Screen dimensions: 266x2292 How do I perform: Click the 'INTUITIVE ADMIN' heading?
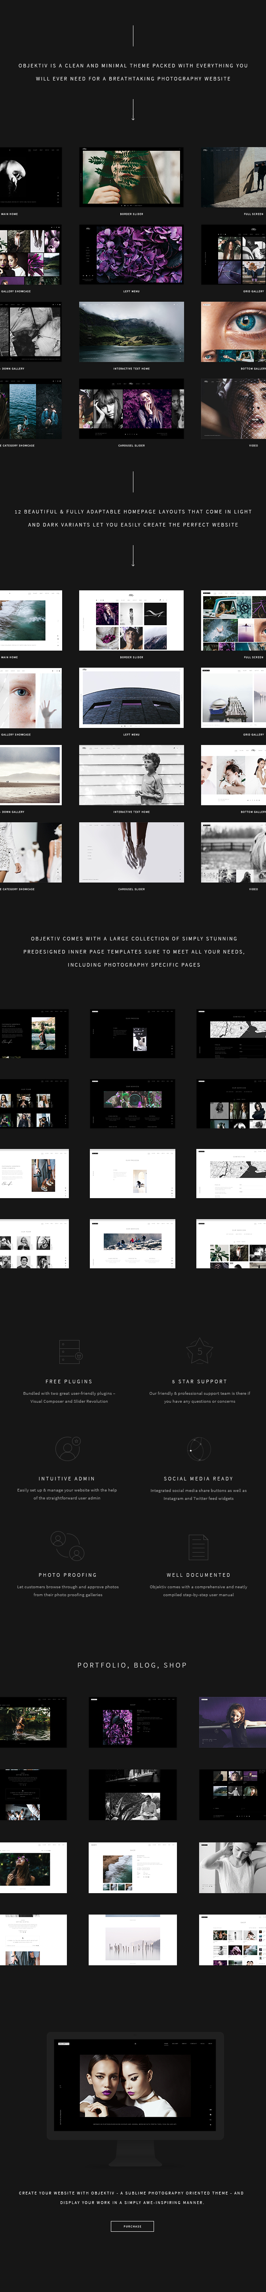tap(67, 1479)
